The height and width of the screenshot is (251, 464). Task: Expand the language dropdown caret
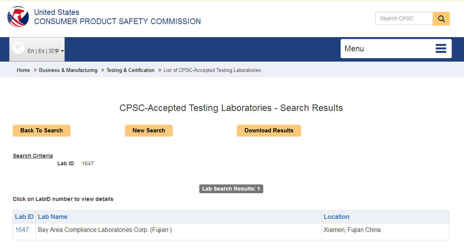click(62, 51)
